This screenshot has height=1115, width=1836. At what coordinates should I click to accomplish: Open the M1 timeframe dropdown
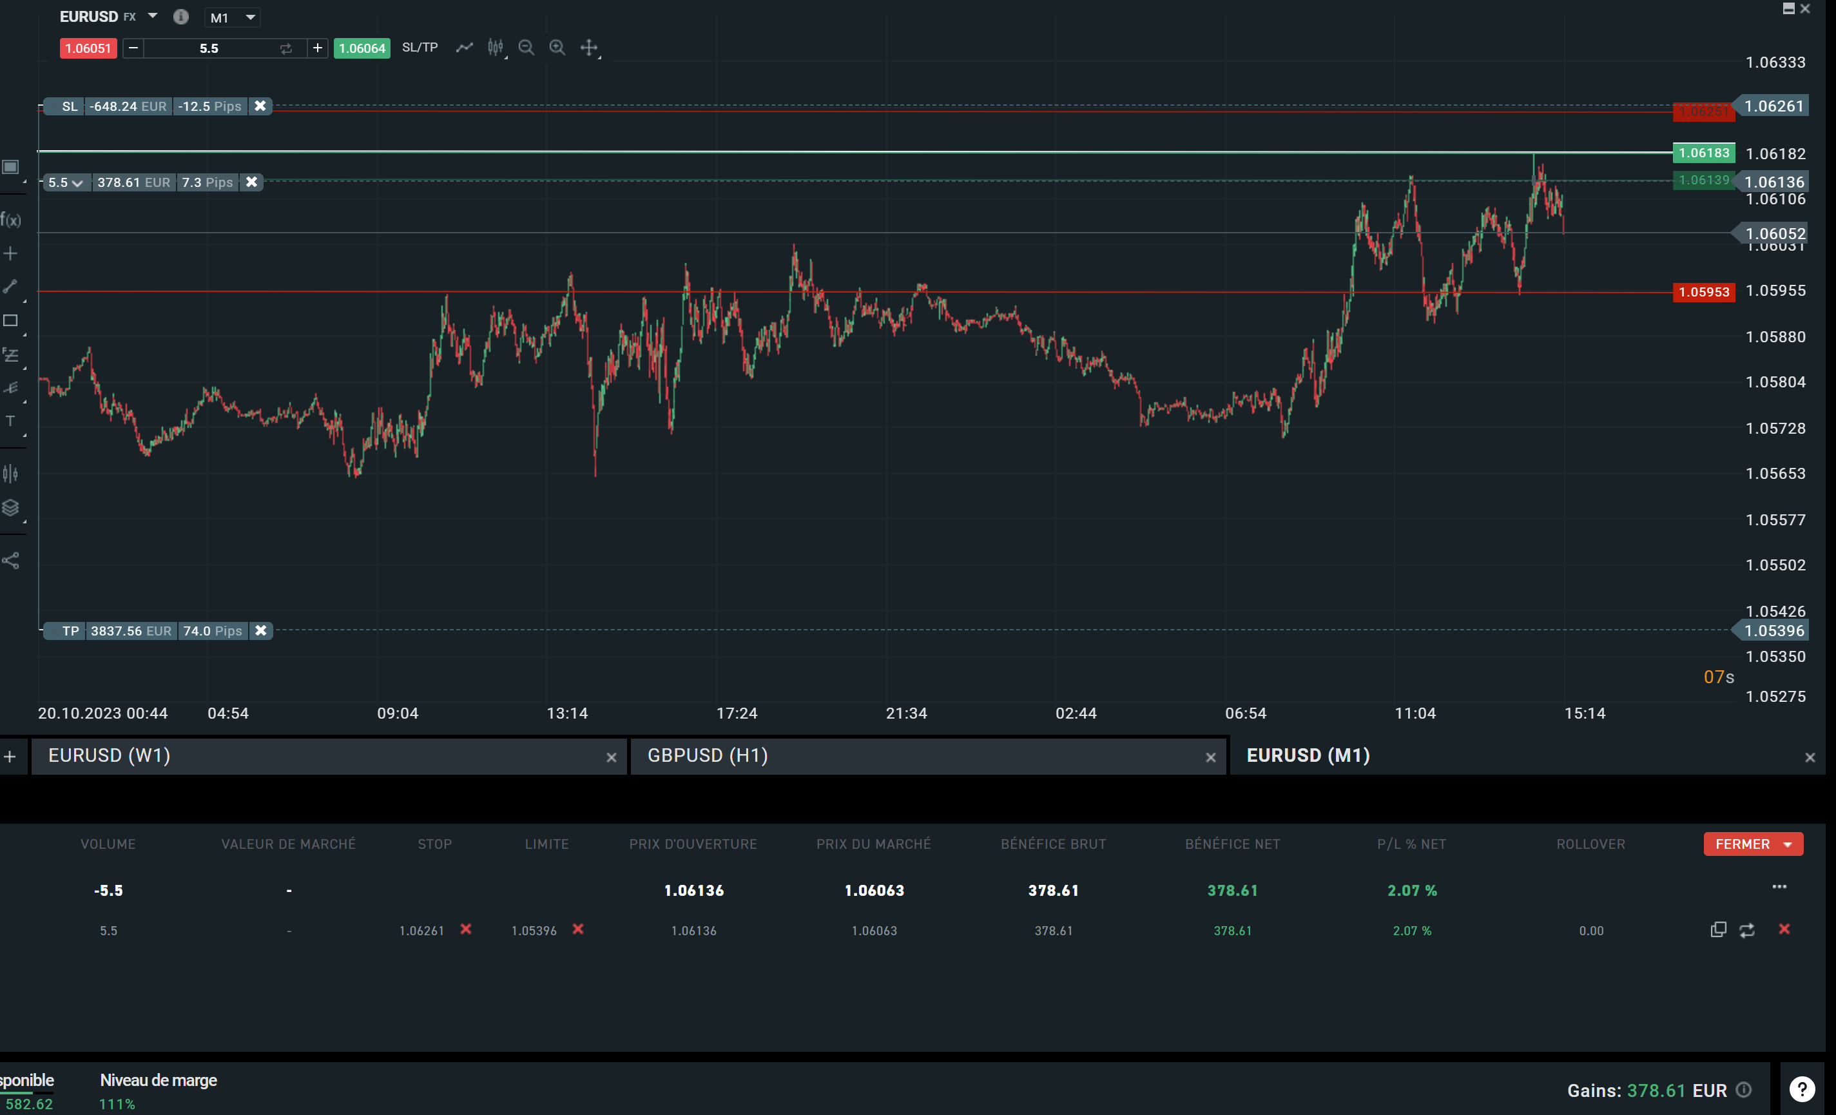[x=233, y=17]
